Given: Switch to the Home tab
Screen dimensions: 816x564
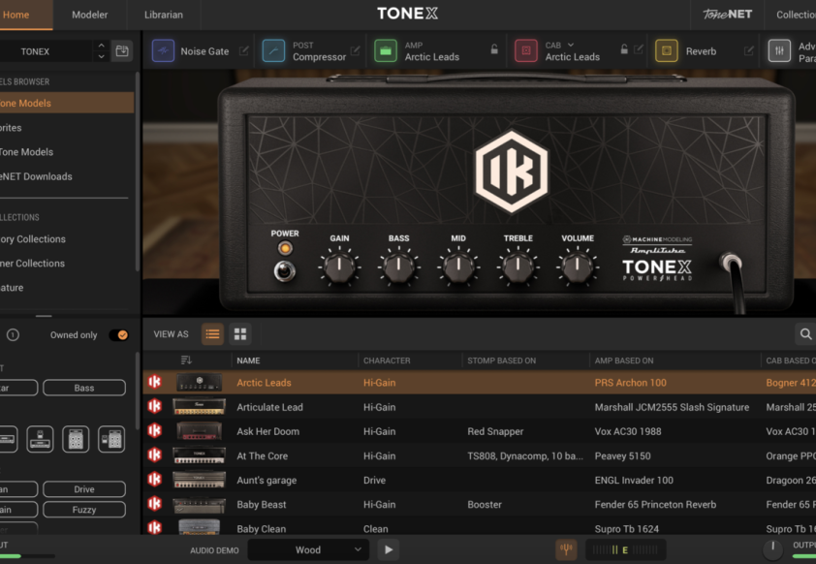Looking at the screenshot, I should 26,15.
